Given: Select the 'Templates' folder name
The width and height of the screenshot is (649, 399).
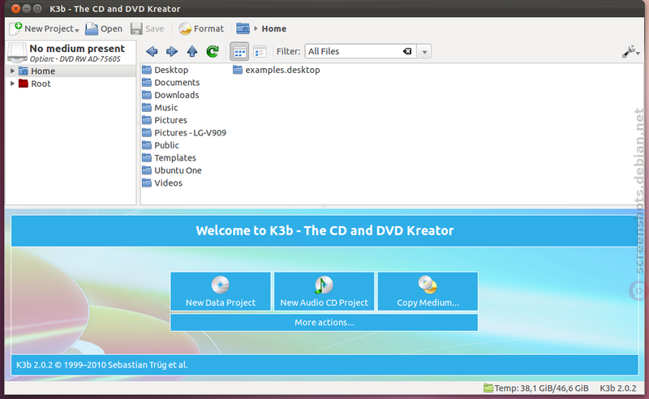Looking at the screenshot, I should 175,157.
